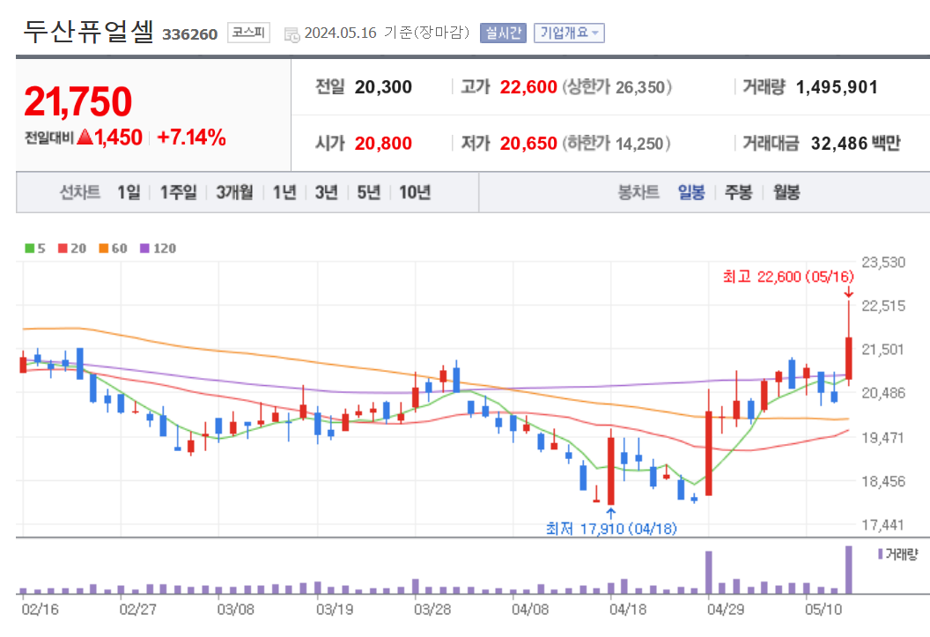This screenshot has height=637, width=930.
Task: Click the 23,530 y-axis price label
Action: tap(883, 263)
